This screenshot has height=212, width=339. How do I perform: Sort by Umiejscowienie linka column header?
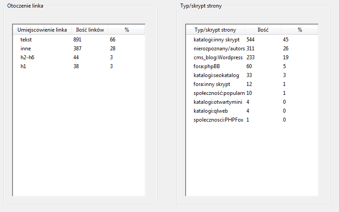point(42,30)
